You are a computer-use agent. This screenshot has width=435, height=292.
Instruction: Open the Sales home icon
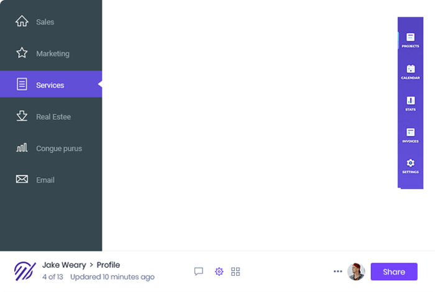22,21
